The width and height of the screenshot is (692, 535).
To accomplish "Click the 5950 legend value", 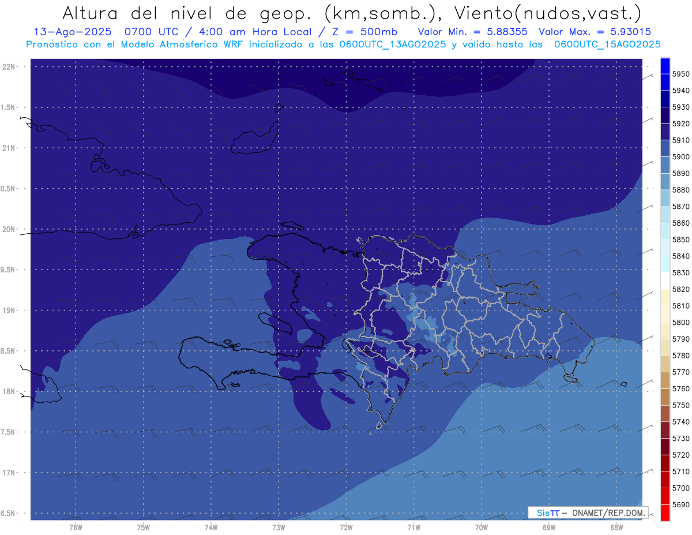I will tap(681, 74).
